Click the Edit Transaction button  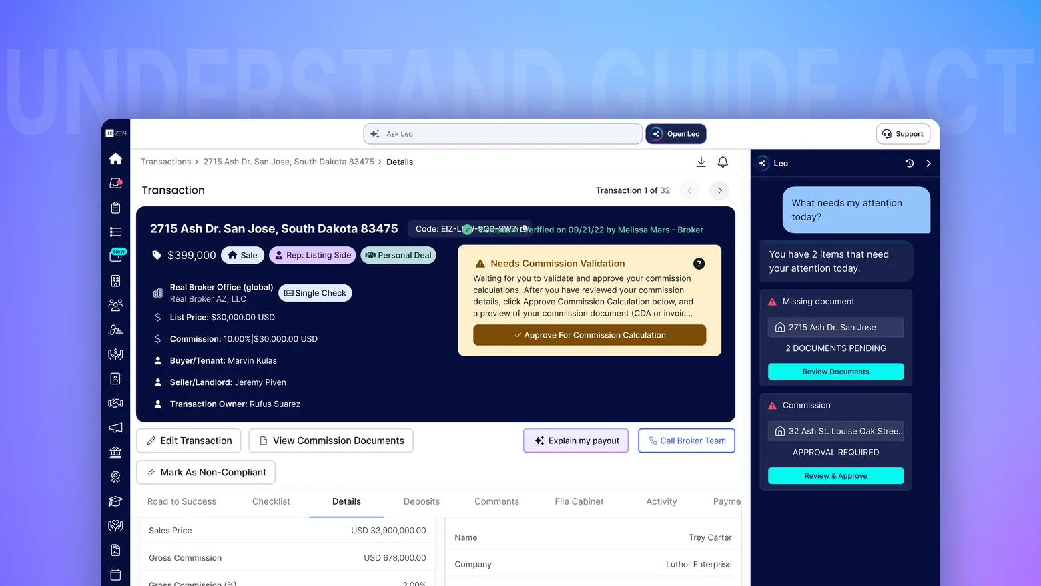[189, 441]
